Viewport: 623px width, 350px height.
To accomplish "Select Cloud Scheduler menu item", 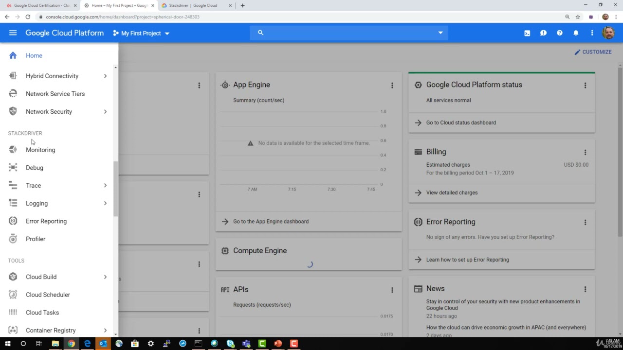I will coord(48,295).
